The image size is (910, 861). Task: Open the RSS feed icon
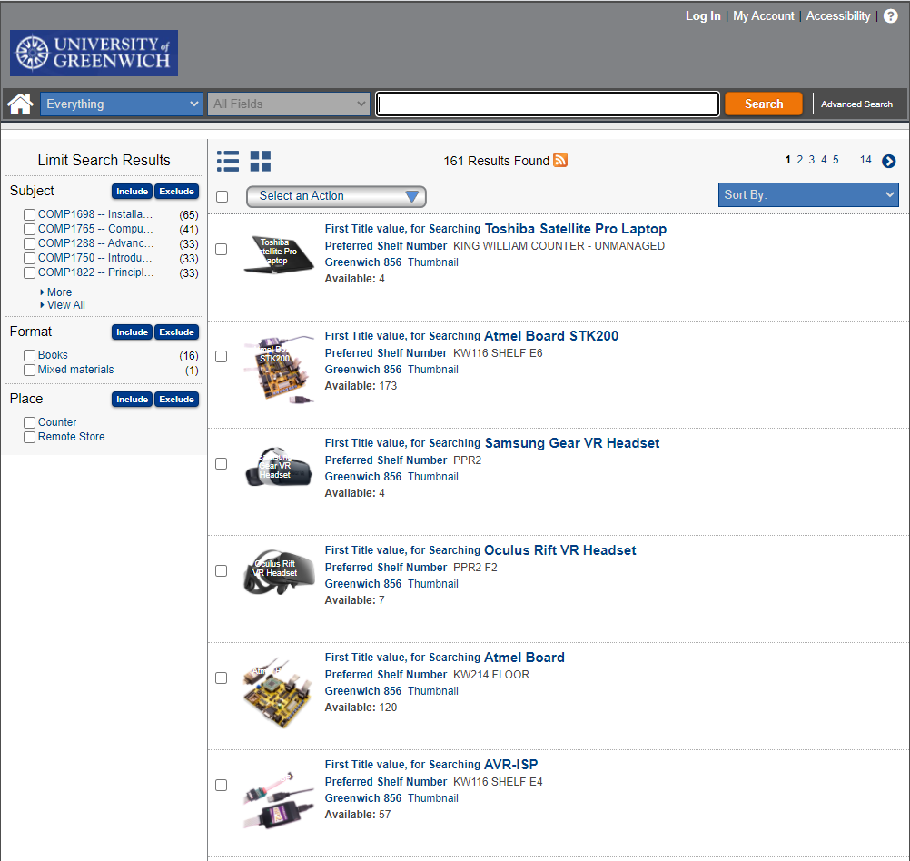[560, 161]
